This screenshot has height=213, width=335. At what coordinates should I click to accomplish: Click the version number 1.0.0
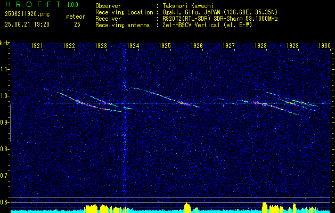click(72, 5)
